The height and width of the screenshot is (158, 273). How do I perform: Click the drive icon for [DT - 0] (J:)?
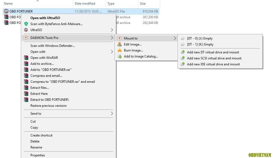pos(182,38)
